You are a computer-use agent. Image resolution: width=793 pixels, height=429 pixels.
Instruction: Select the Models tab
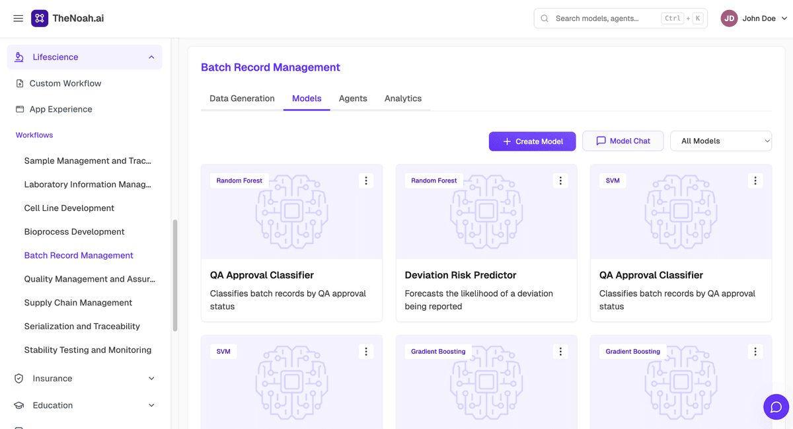coord(307,98)
